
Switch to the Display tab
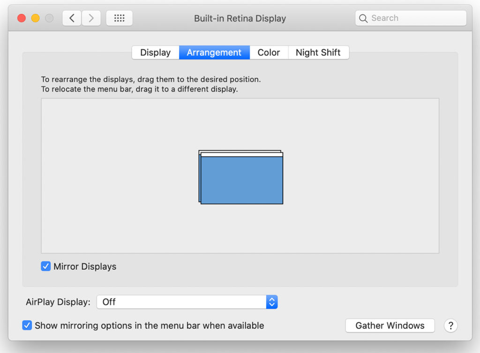(x=156, y=53)
